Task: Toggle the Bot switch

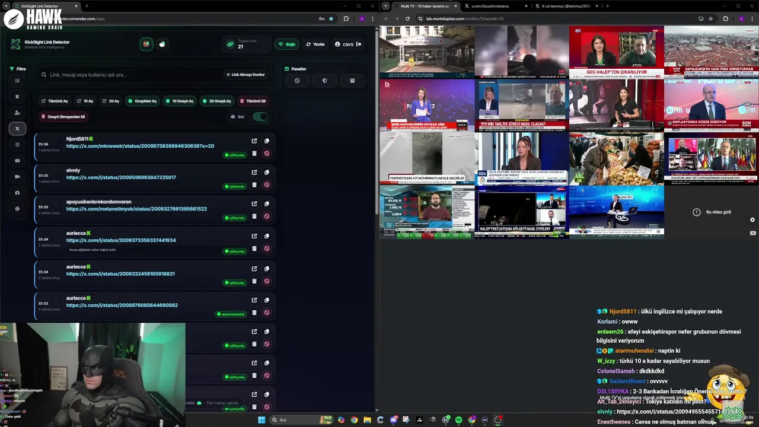Action: click(260, 116)
